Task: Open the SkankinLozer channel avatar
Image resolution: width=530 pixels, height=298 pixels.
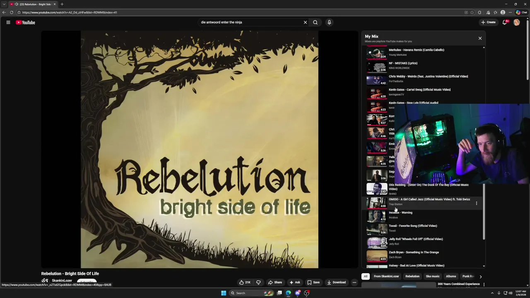Action: pos(45,281)
